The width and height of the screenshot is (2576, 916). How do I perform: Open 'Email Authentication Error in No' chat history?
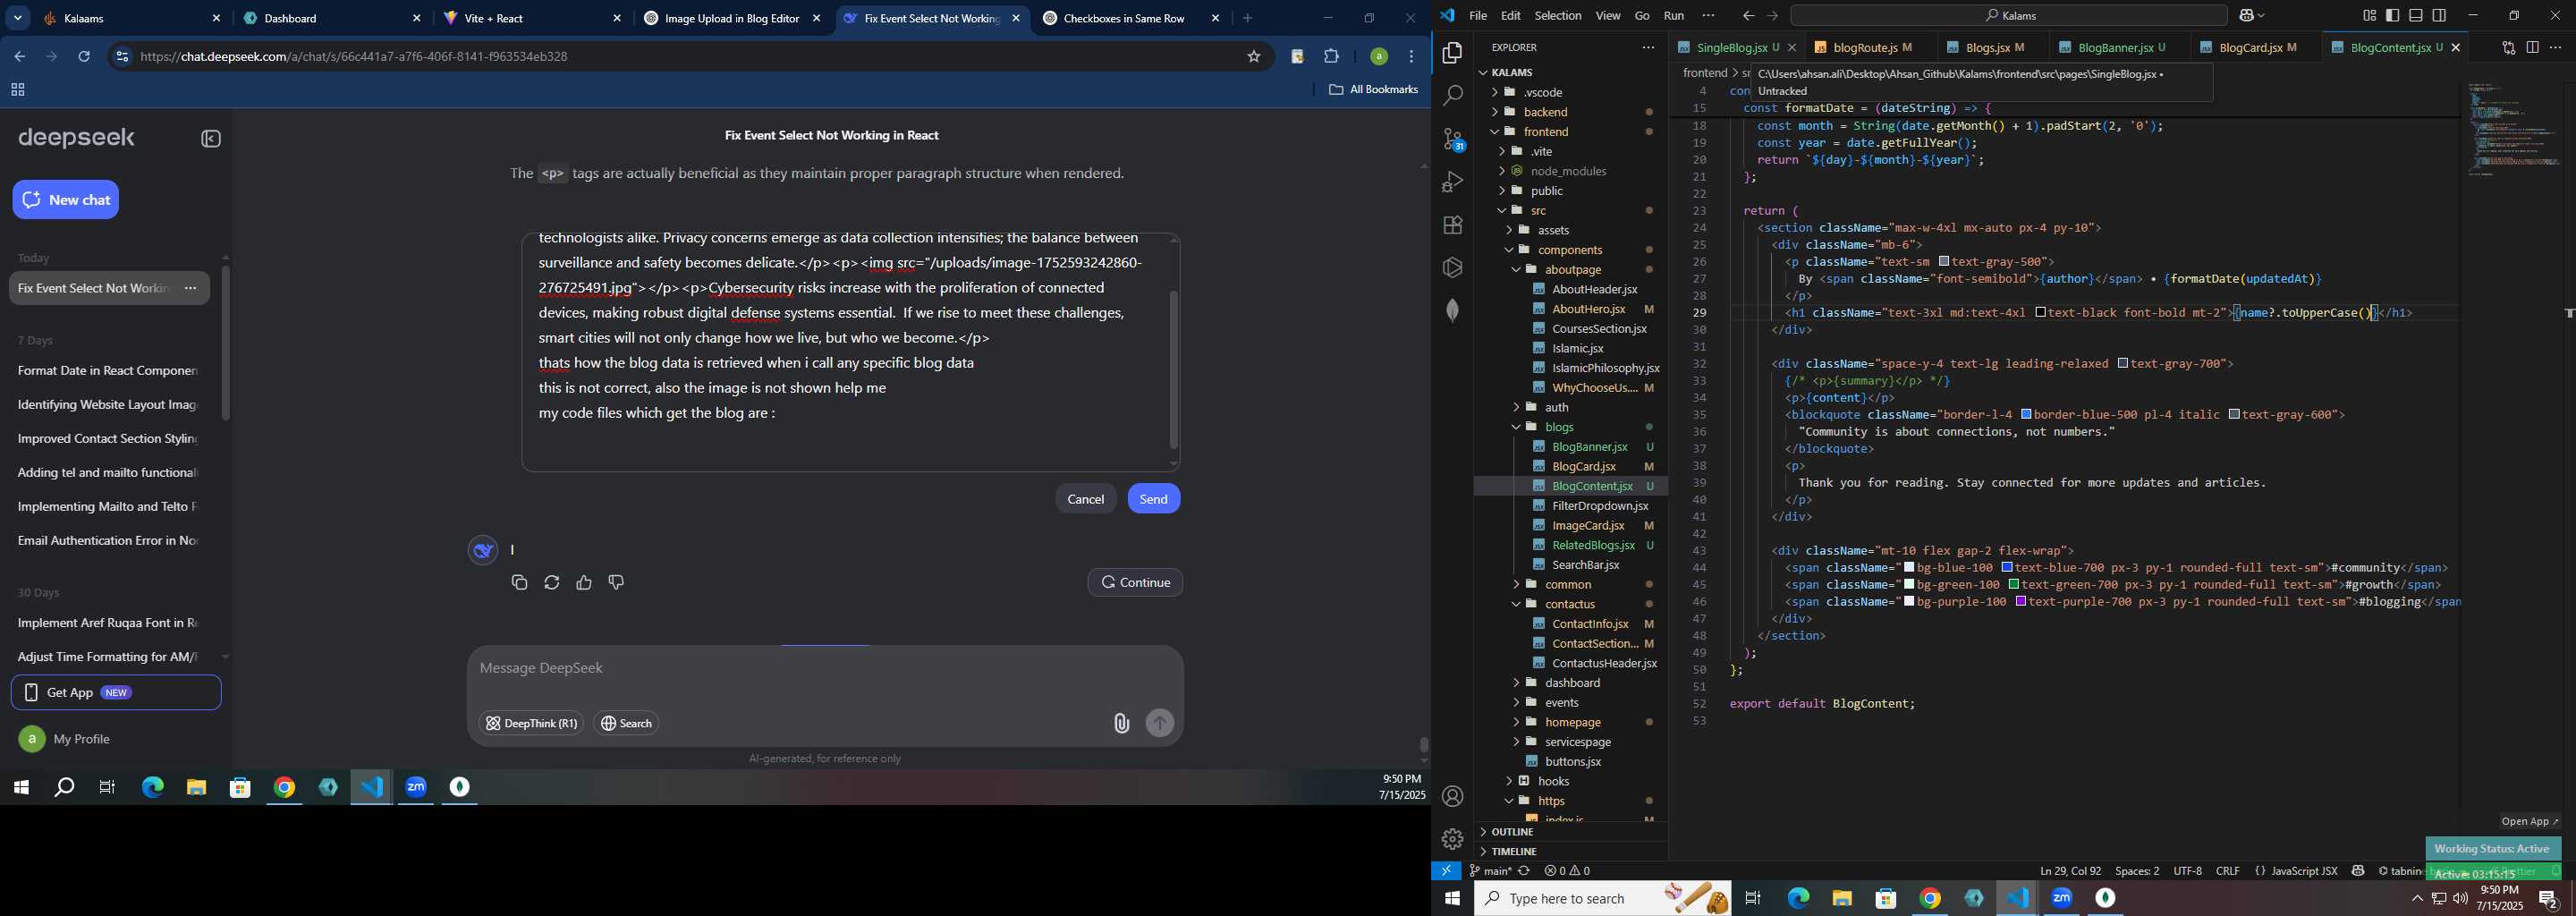[107, 541]
